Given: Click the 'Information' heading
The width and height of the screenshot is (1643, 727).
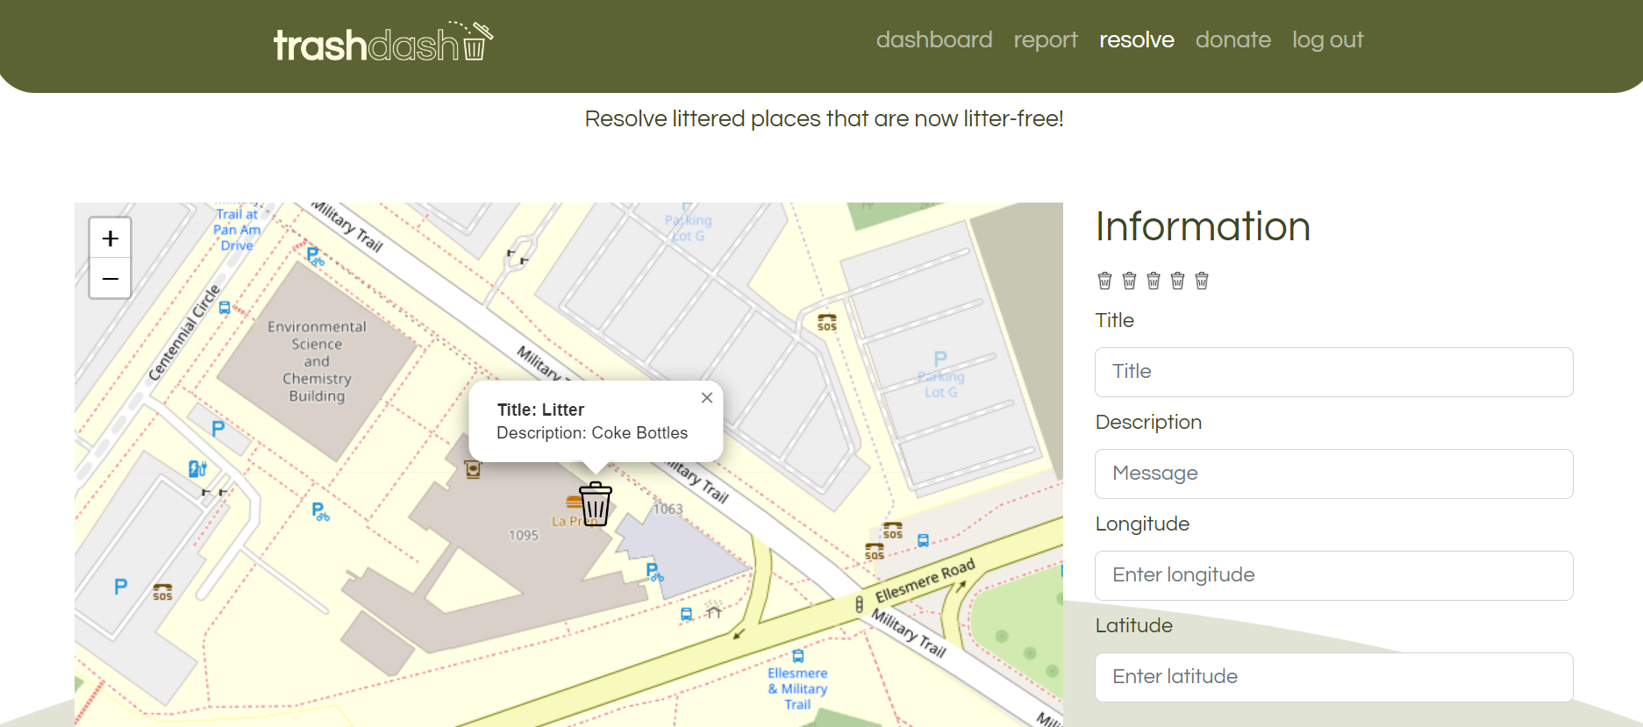Looking at the screenshot, I should (1203, 226).
